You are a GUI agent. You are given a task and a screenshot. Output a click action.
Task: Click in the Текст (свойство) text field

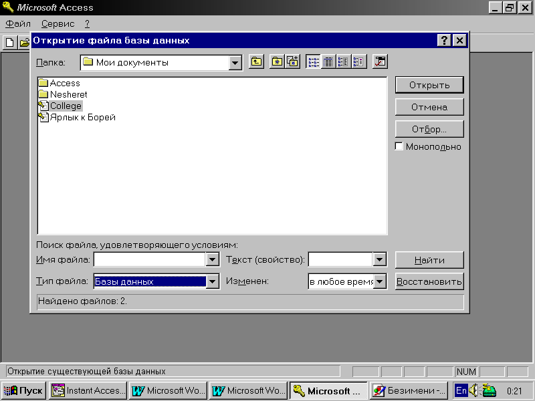[340, 259]
